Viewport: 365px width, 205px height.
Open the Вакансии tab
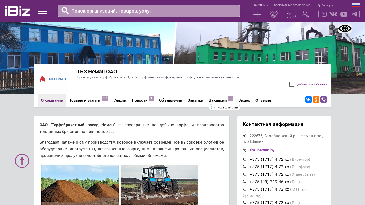(x=218, y=100)
